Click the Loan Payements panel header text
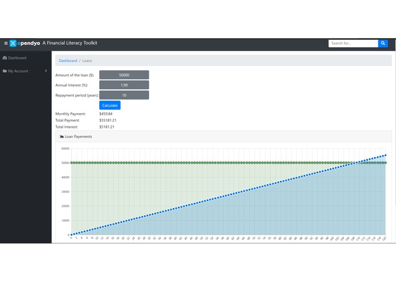This screenshot has height=281, width=396. (x=78, y=137)
